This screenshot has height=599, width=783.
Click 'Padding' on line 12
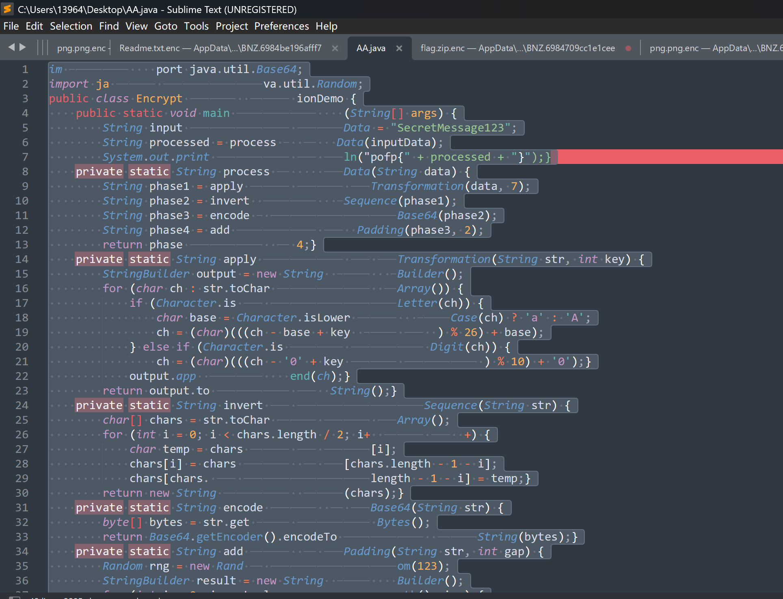[380, 230]
